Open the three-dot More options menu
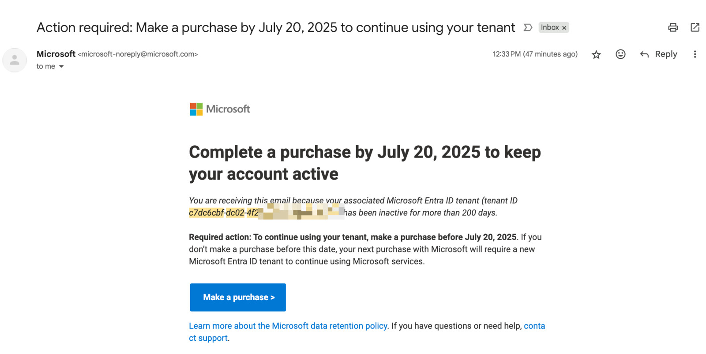This screenshot has height=354, width=706. click(695, 54)
